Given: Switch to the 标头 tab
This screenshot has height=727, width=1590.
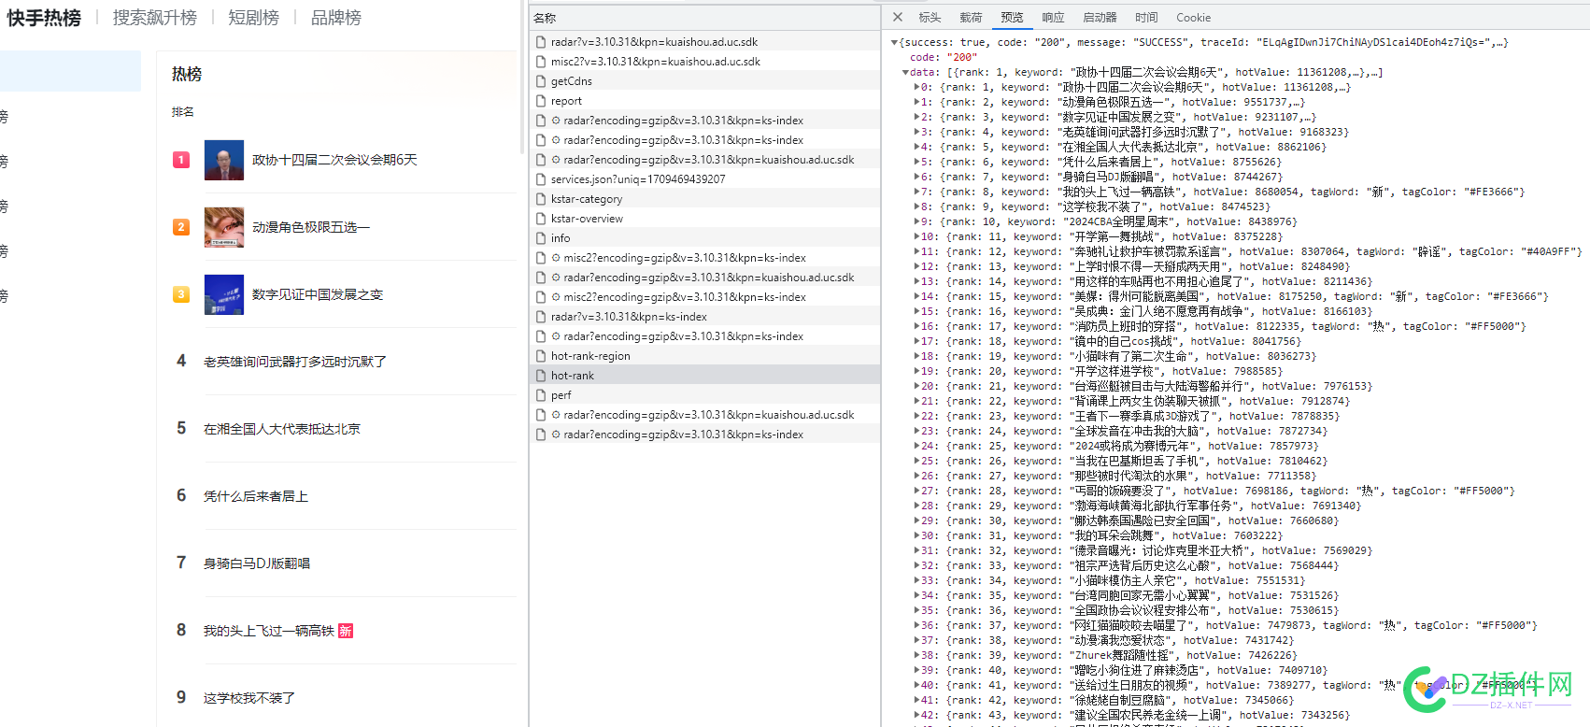Looking at the screenshot, I should (930, 18).
